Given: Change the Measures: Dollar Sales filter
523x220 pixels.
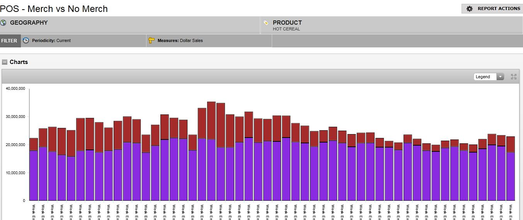Looking at the screenshot, I should pos(180,40).
